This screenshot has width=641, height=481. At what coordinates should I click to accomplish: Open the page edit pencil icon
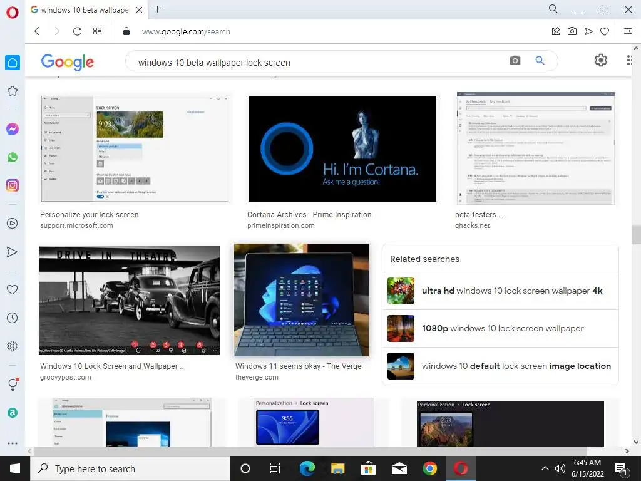click(x=556, y=31)
